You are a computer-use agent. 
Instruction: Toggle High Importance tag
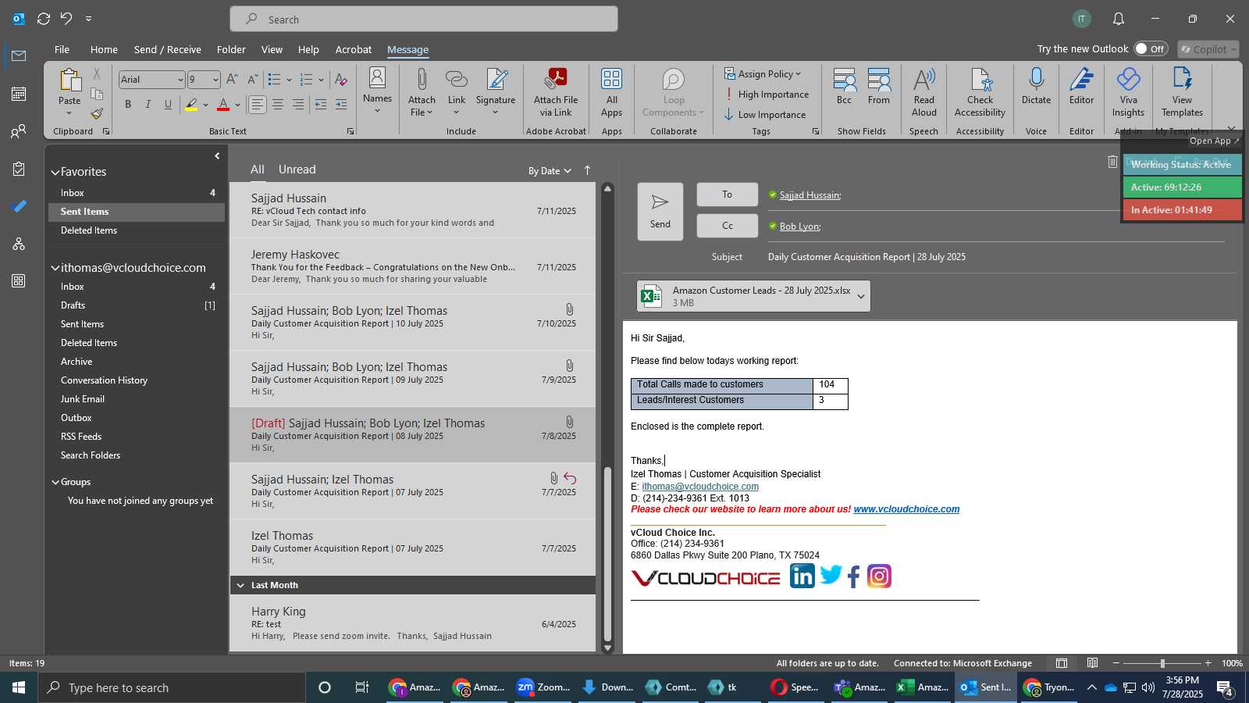767,95
